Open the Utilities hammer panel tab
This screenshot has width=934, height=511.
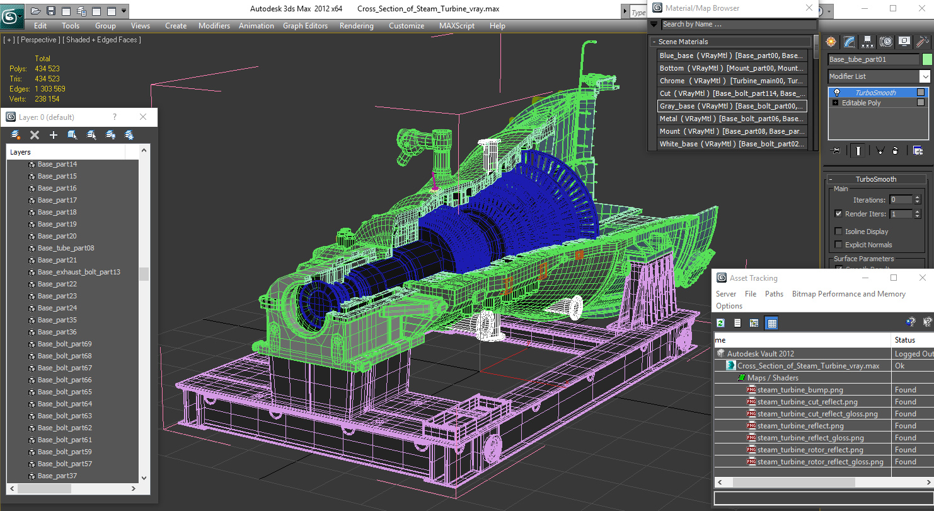[x=922, y=42]
